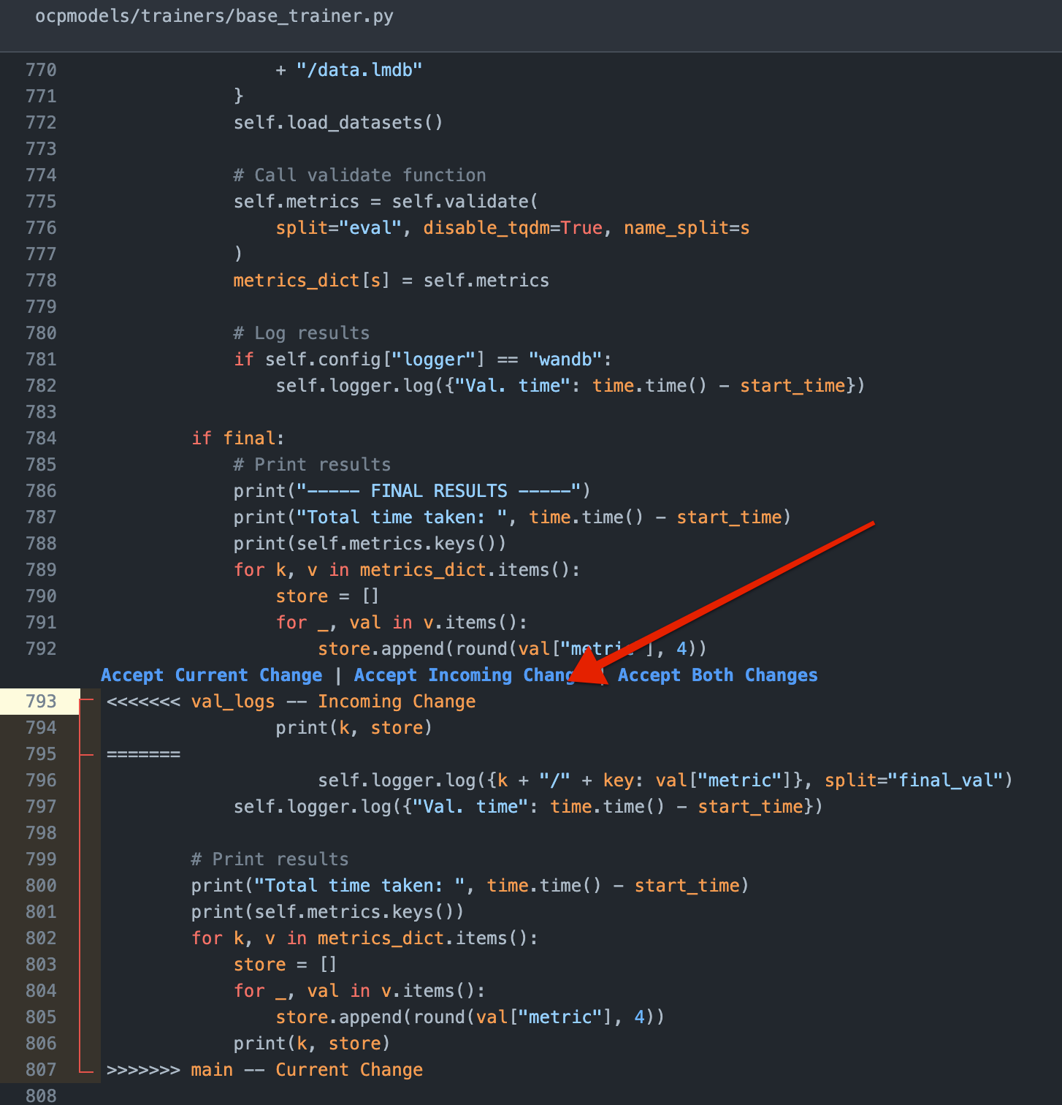Click 'store = []' on line 790
Viewport: 1062px width, 1105px height.
327,596
